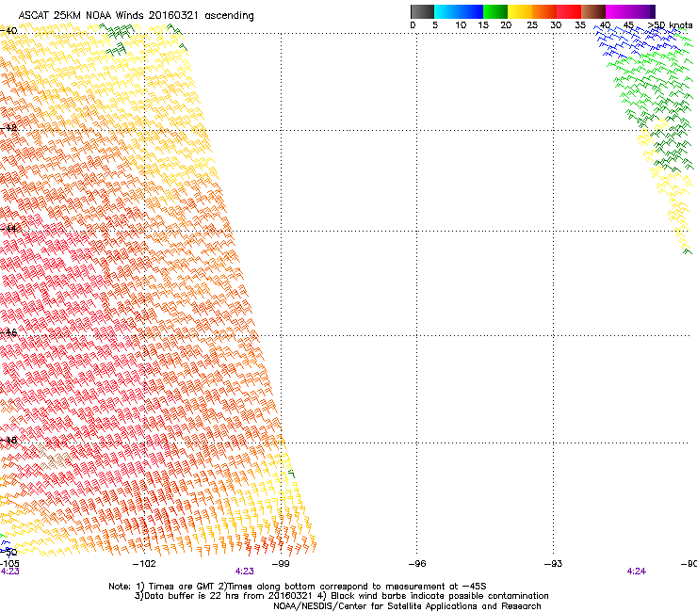The width and height of the screenshot is (697, 612).
Task: Click the purple 4:23 time below -105
Action: 9,572
